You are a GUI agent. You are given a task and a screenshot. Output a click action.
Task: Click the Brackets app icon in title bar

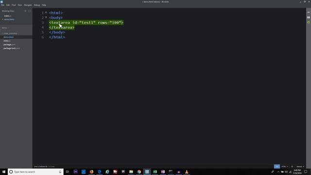click(x=1, y=1)
